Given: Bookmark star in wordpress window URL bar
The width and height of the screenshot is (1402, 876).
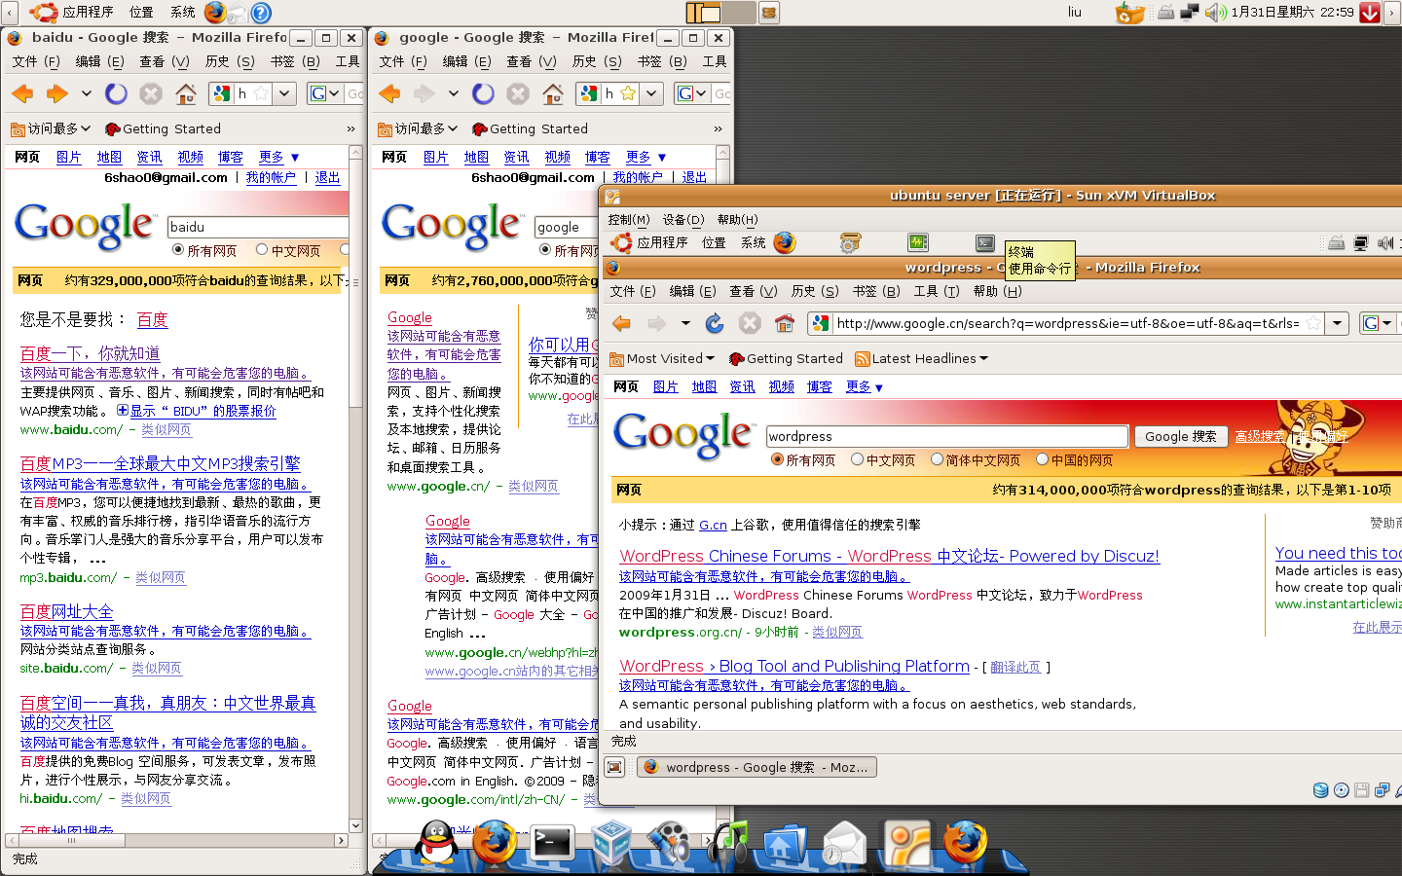Looking at the screenshot, I should click(1313, 323).
